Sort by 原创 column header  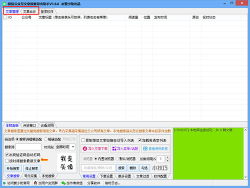point(195,18)
